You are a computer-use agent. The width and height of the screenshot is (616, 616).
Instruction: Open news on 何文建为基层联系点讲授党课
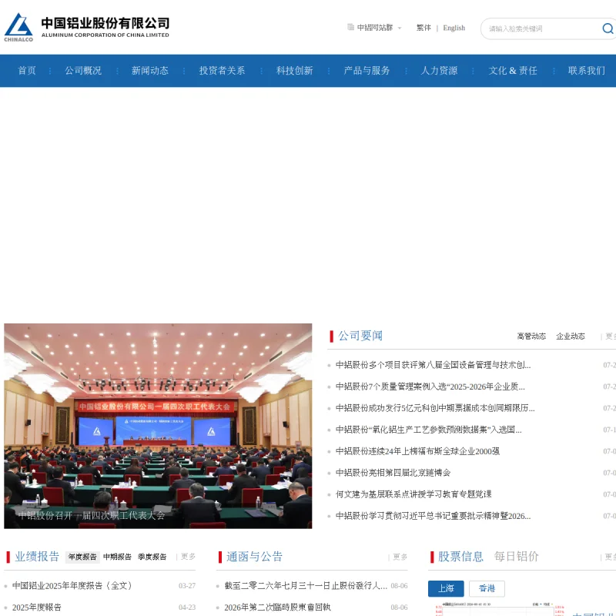tap(413, 494)
